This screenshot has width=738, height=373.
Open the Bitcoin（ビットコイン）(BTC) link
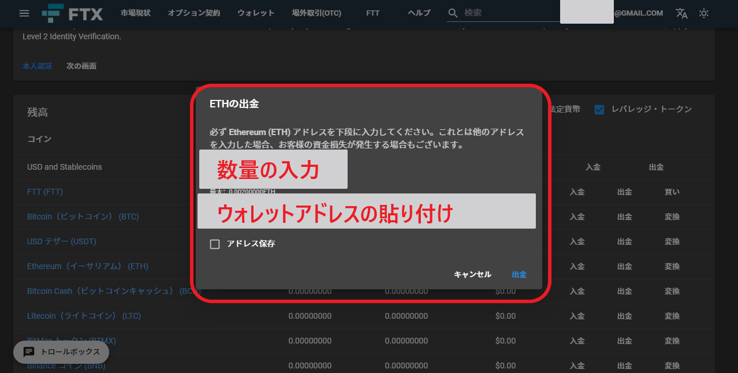tap(83, 217)
